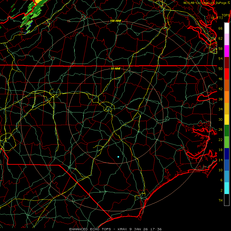Click the "66" legend value
This screenshot has width=231, height=231.
pos(220,28)
